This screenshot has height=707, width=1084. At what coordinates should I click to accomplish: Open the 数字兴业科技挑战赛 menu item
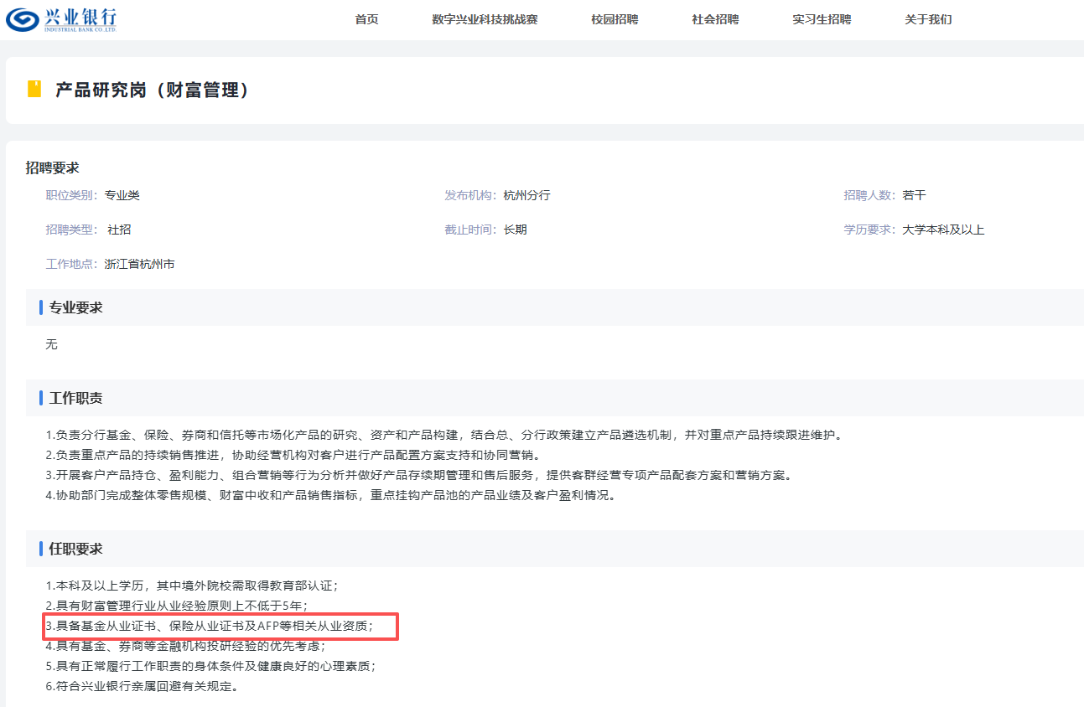(485, 19)
